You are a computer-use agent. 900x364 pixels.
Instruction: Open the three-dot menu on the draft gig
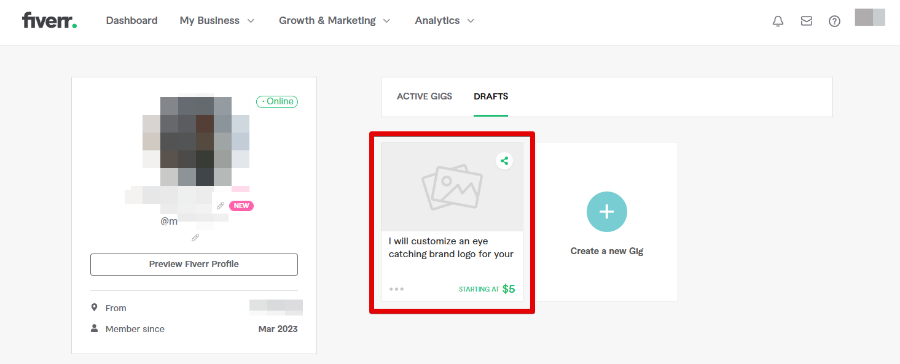pyautogui.click(x=396, y=288)
